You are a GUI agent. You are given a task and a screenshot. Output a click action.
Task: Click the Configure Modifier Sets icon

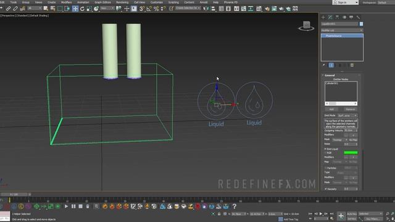click(x=352, y=65)
